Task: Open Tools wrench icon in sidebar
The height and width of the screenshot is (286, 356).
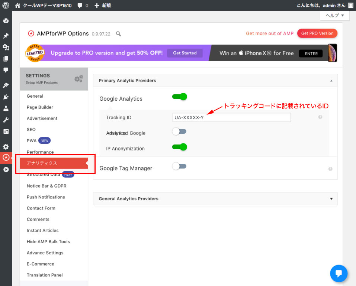Action: point(6,120)
